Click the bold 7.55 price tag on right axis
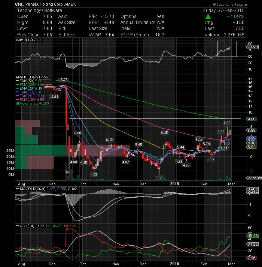This screenshot has height=267, width=262. tap(251, 130)
